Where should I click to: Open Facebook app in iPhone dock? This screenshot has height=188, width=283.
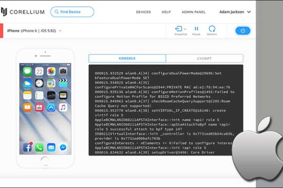coord(27,148)
